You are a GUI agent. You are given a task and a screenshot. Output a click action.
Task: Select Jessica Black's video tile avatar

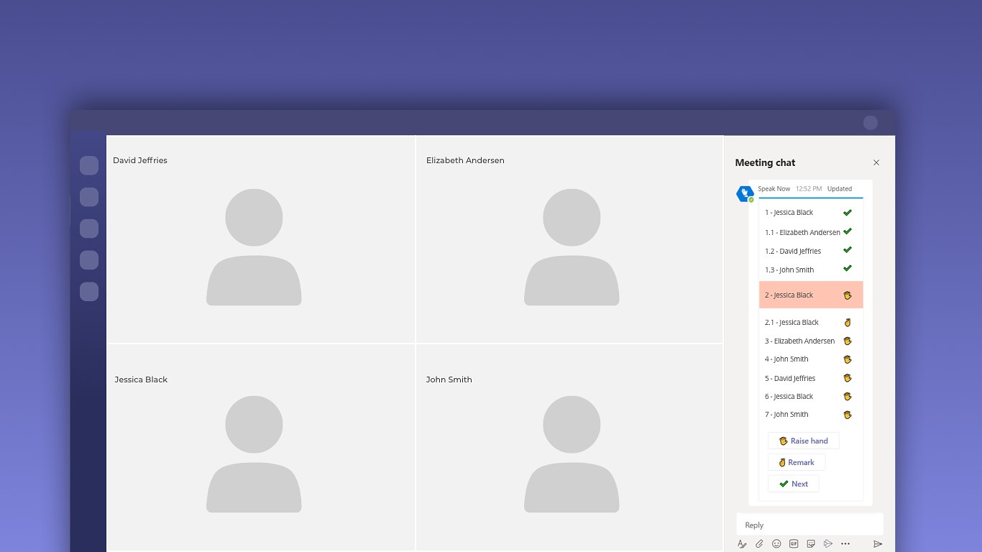[254, 454]
